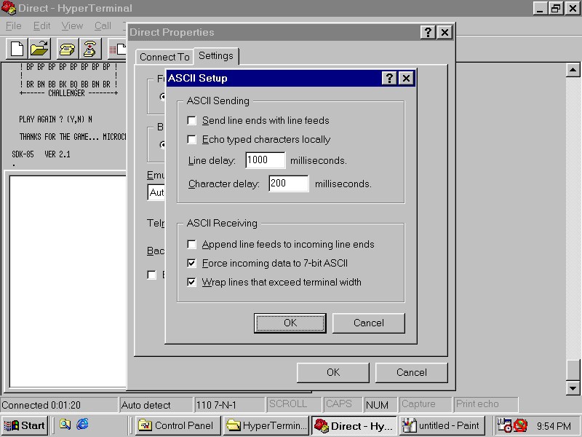Enable Send line ends with line feeds

click(192, 121)
